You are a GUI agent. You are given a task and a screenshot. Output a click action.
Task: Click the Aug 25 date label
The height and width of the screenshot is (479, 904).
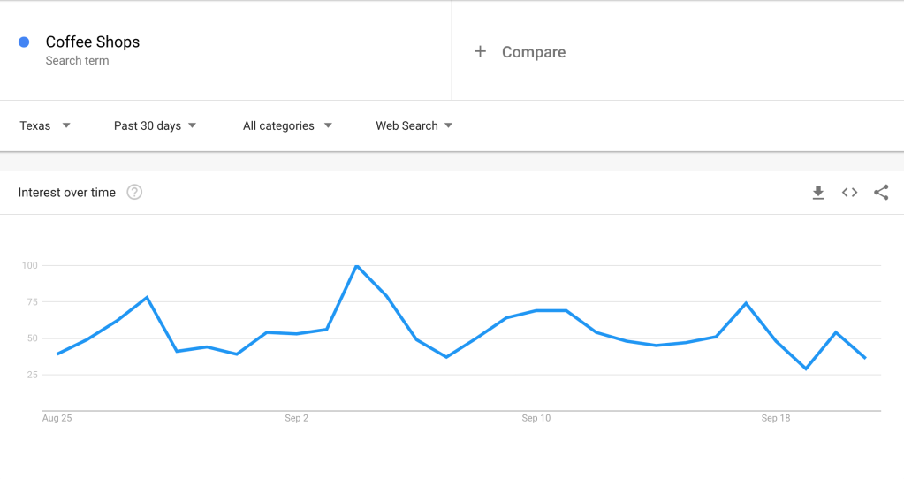(x=57, y=418)
